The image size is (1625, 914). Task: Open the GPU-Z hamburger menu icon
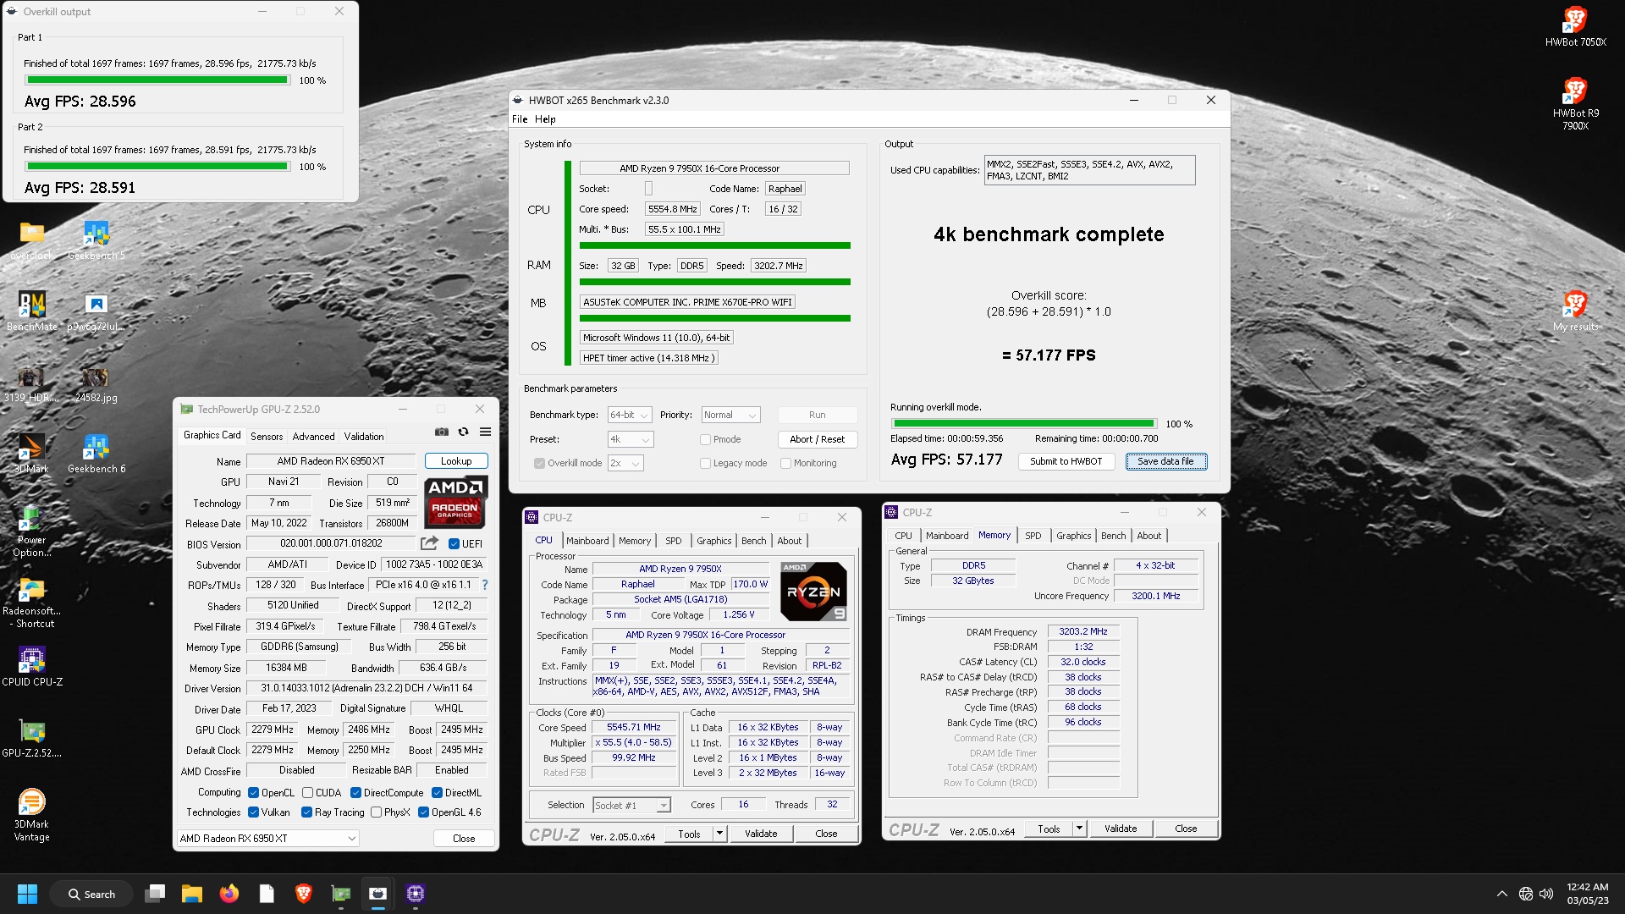[x=486, y=432]
